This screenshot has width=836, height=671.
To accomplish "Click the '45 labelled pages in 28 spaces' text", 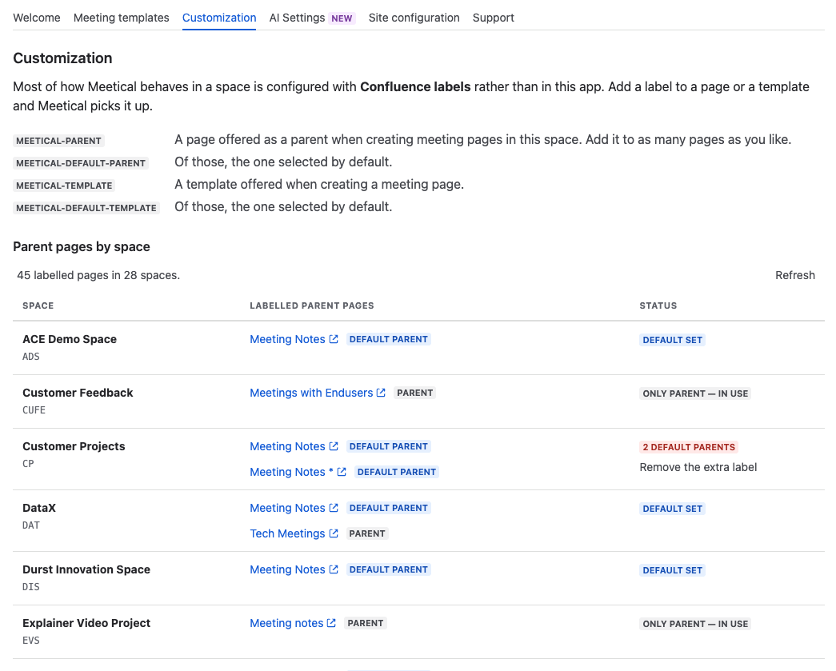I will 98,275.
